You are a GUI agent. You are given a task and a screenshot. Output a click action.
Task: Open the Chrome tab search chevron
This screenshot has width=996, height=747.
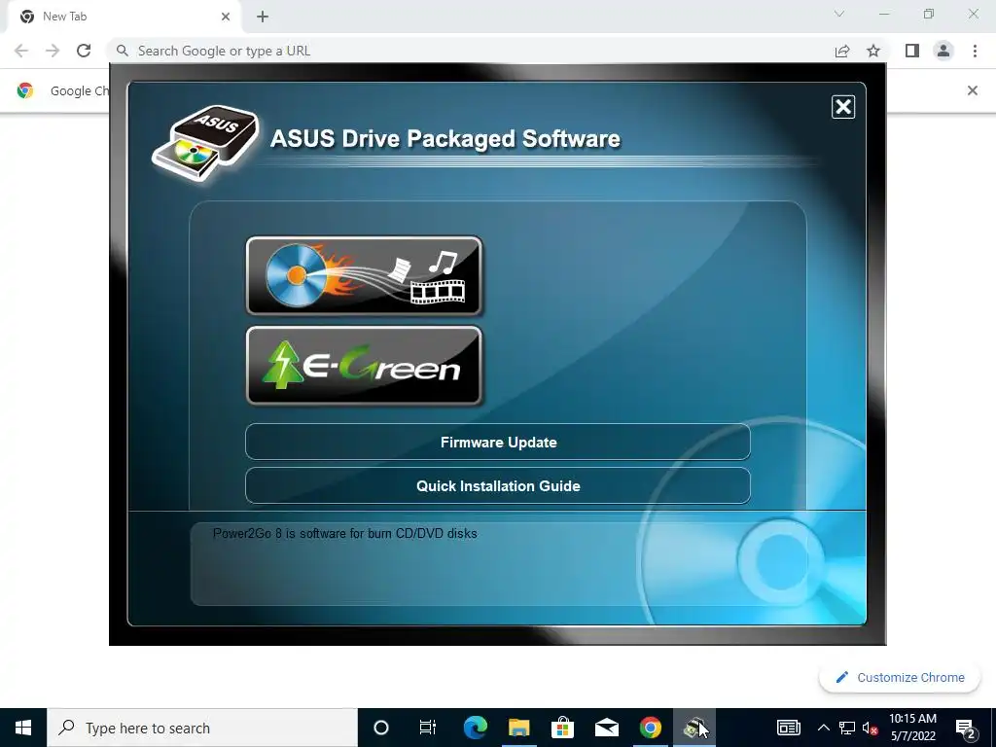click(839, 14)
